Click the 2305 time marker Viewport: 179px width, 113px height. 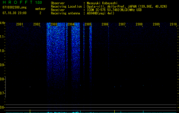pos(88,24)
